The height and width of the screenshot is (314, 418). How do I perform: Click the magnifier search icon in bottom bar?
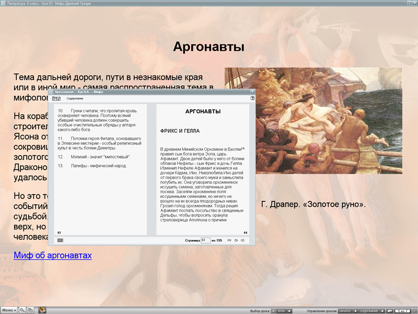pyautogui.click(x=22, y=310)
